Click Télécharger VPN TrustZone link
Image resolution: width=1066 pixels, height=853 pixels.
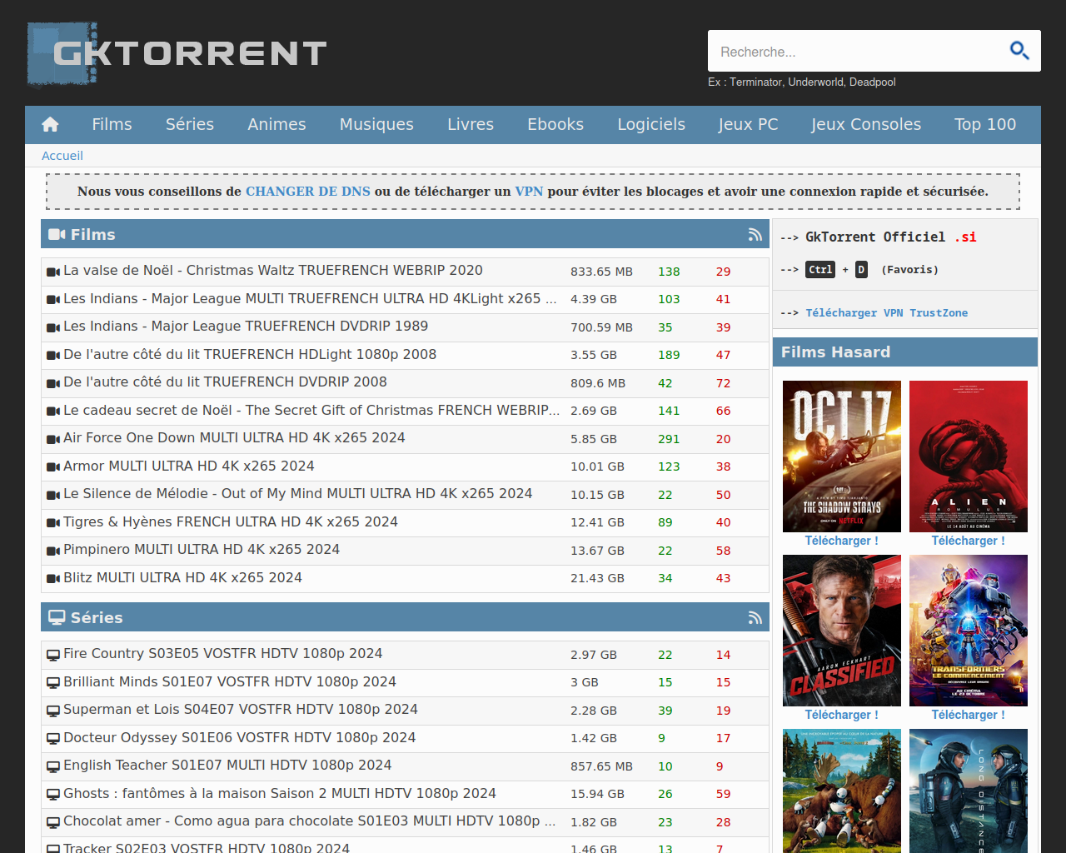click(x=886, y=313)
